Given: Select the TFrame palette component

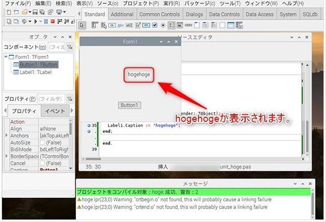Looking at the screenshot, I should pos(231,25).
